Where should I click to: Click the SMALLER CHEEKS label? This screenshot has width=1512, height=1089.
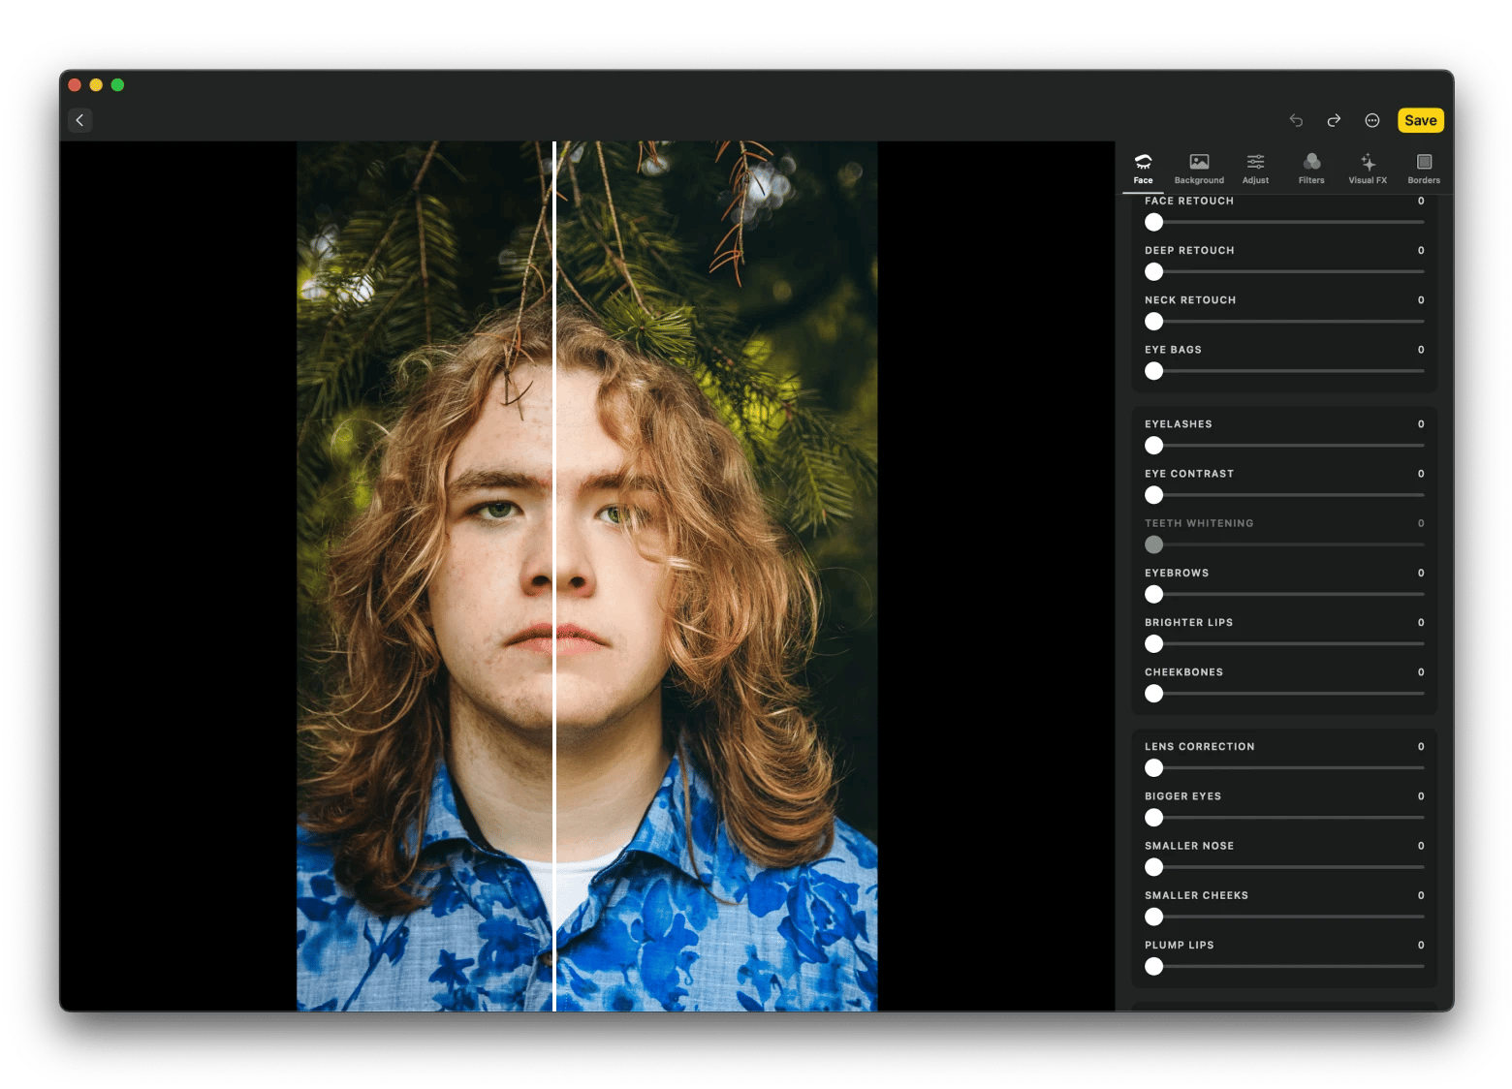1197,895
